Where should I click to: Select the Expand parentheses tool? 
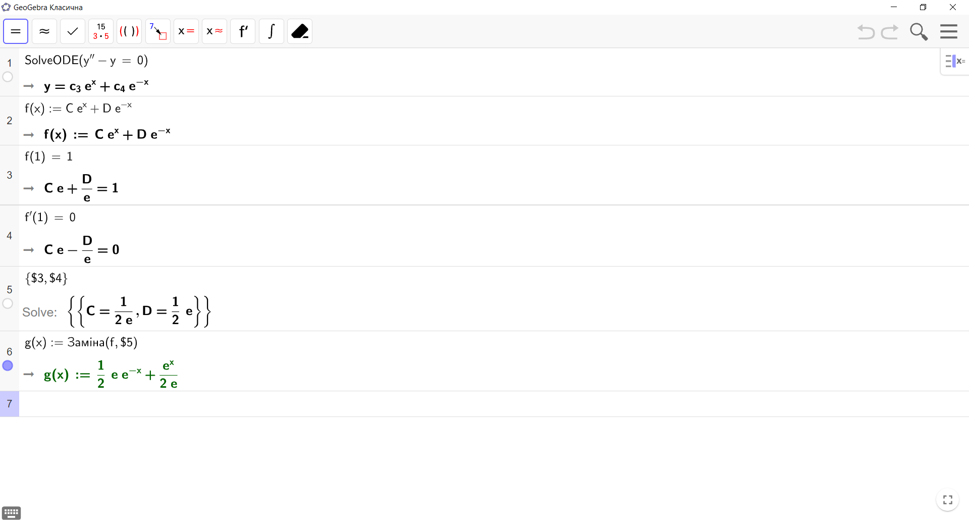129,31
